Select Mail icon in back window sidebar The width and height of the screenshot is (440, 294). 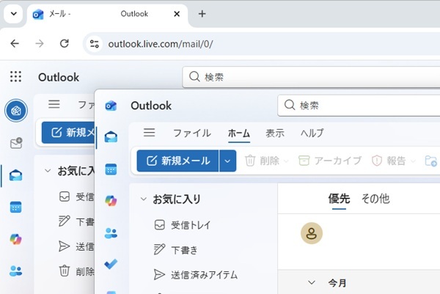[x=15, y=175]
